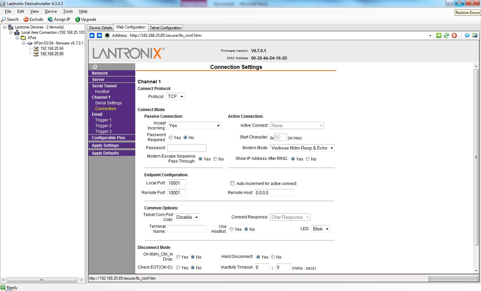Open the File menu
481x291 pixels.
8,11
